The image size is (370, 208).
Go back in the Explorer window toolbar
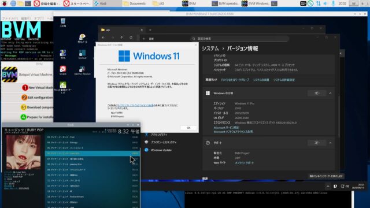coord(103,38)
